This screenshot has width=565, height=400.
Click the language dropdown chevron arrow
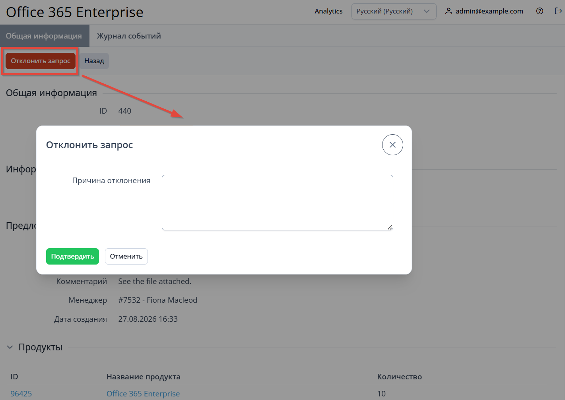(427, 11)
